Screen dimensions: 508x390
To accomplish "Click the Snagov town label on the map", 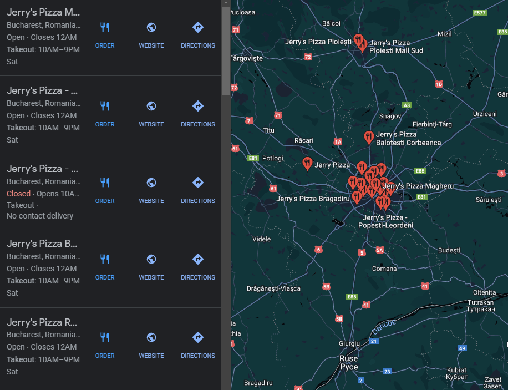I will (x=390, y=116).
